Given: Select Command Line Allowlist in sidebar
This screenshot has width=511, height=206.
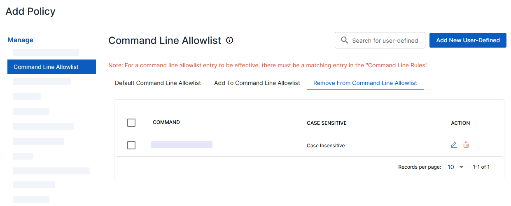Looking at the screenshot, I should (51, 67).
